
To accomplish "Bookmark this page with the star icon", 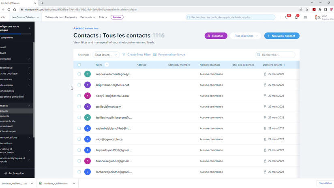I will [307, 9].
